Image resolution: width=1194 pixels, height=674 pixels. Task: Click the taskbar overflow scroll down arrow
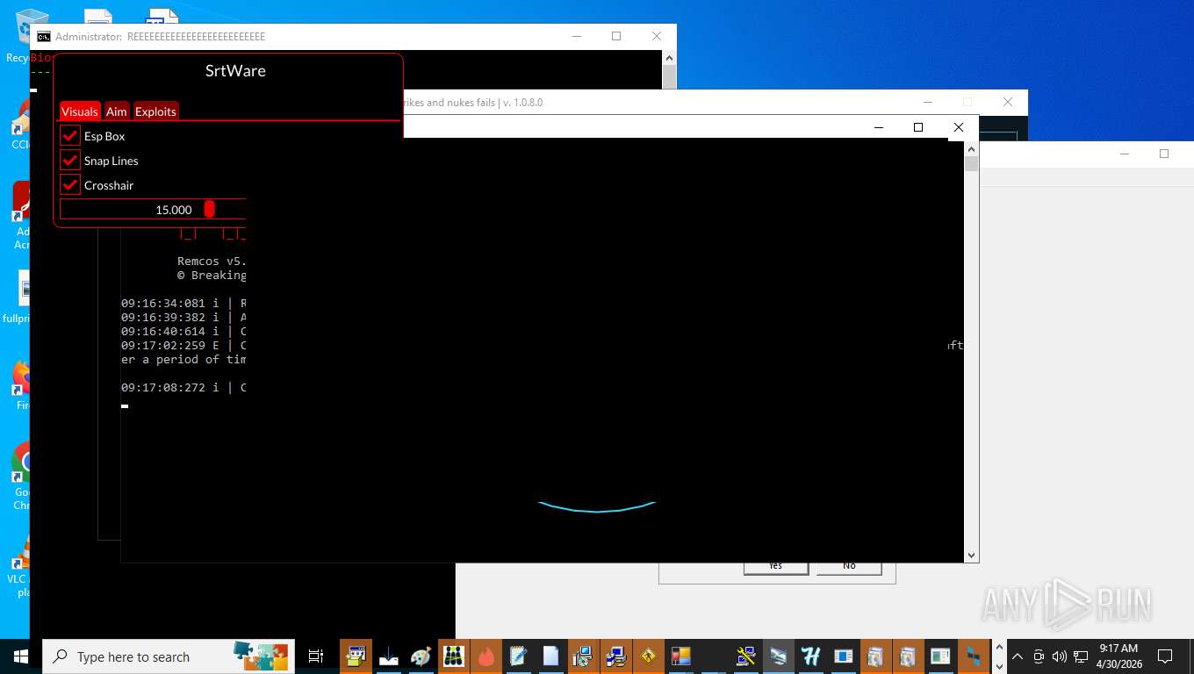(999, 666)
